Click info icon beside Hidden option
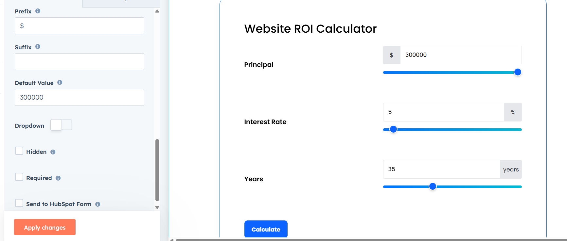The height and width of the screenshot is (241, 567). (x=53, y=152)
